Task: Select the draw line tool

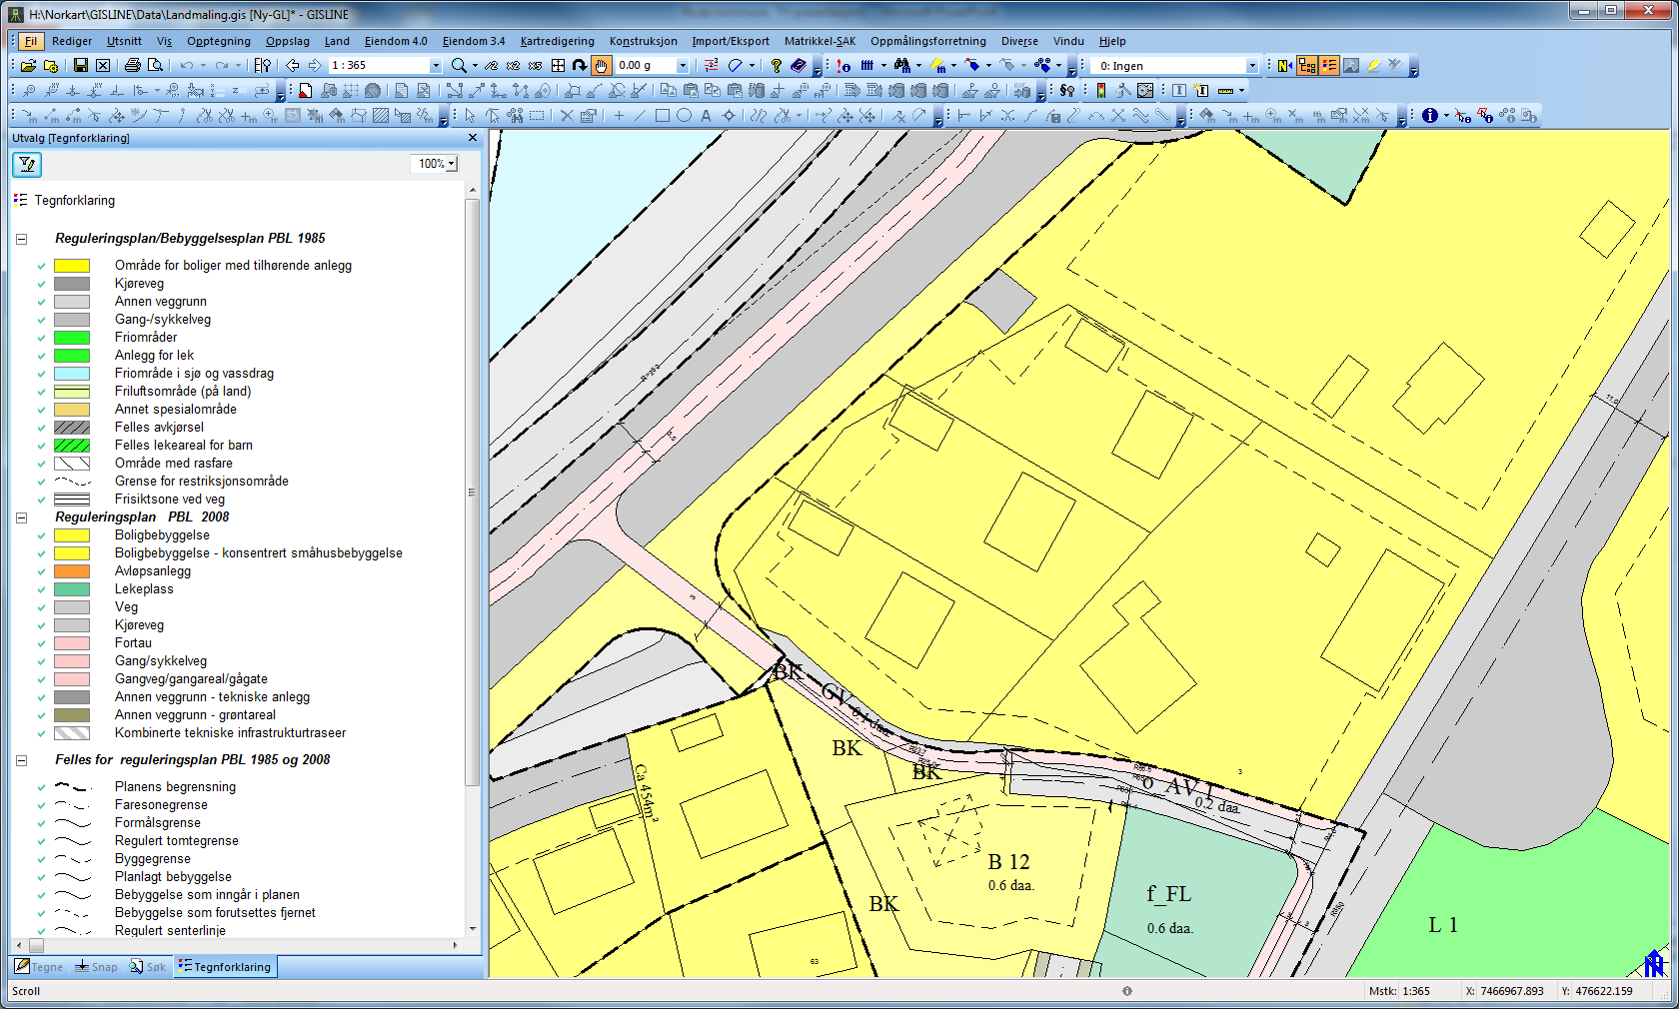Action: click(x=640, y=115)
